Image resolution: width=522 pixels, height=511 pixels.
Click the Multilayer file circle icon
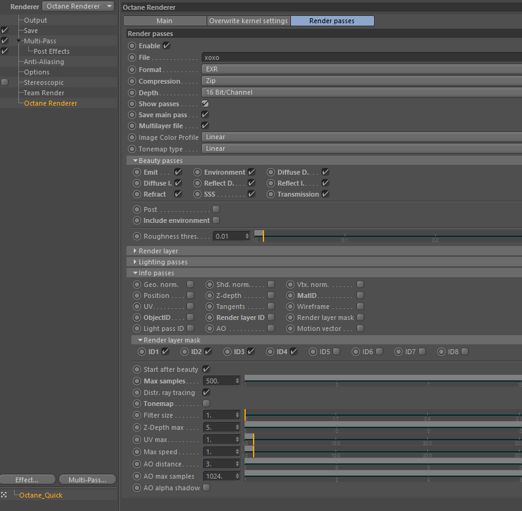click(132, 126)
